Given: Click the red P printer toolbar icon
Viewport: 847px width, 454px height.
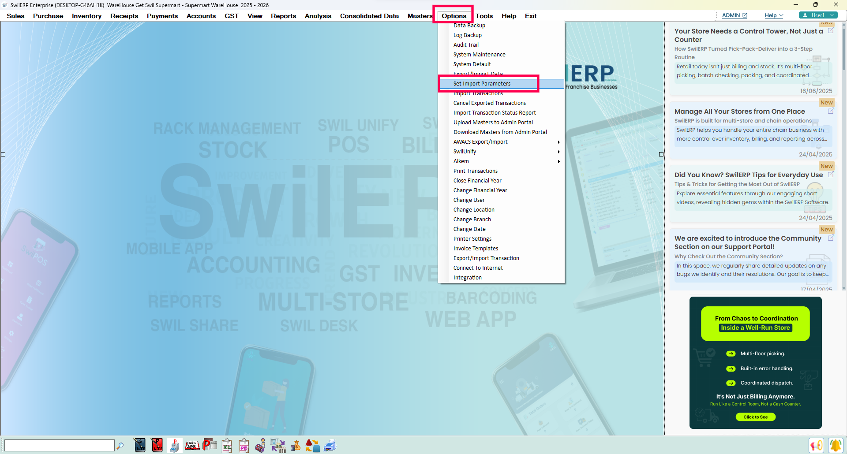Looking at the screenshot, I should tap(210, 445).
